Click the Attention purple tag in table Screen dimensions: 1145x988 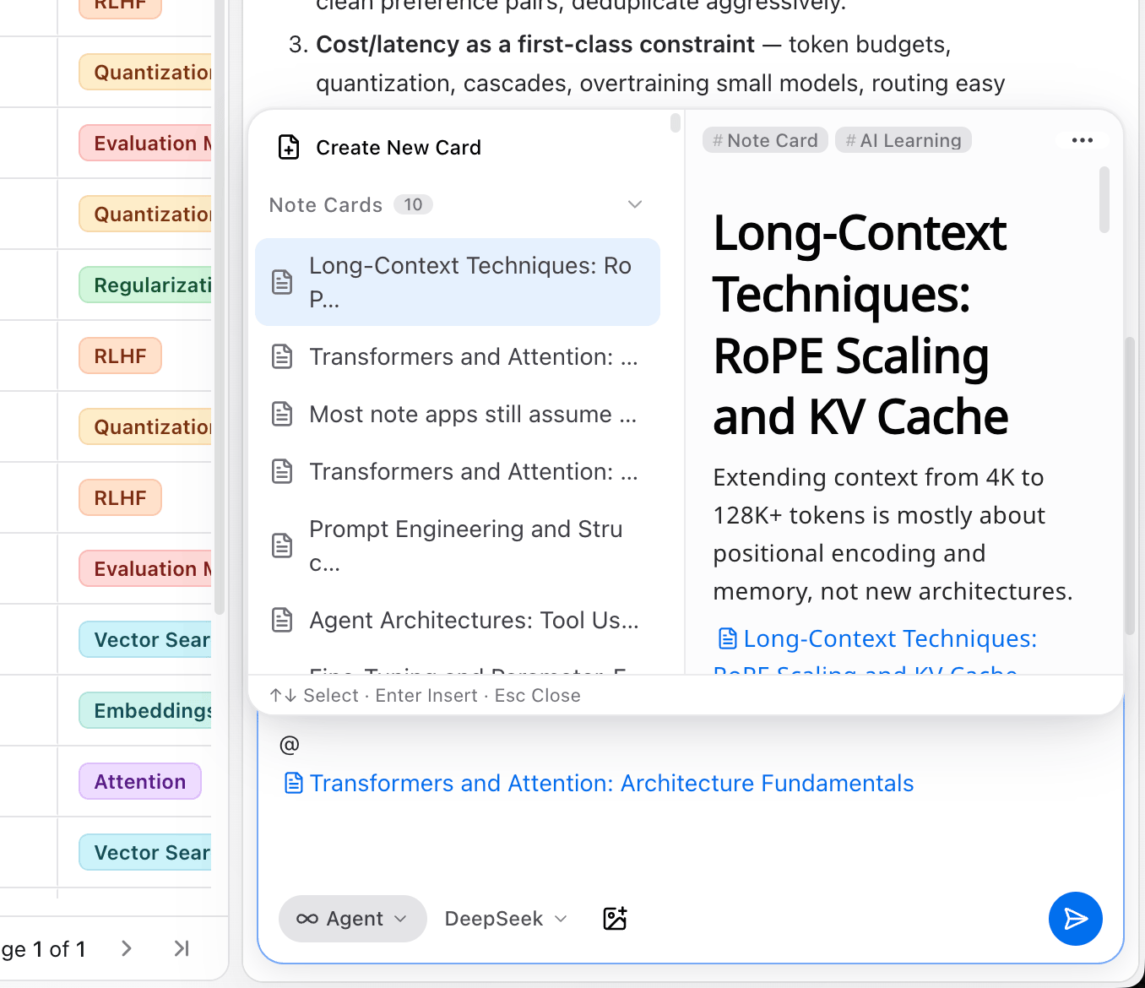pyautogui.click(x=140, y=781)
